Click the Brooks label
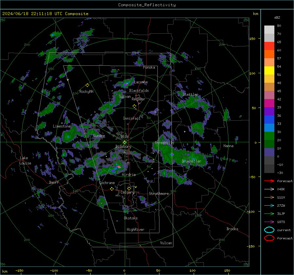 pos(232,229)
